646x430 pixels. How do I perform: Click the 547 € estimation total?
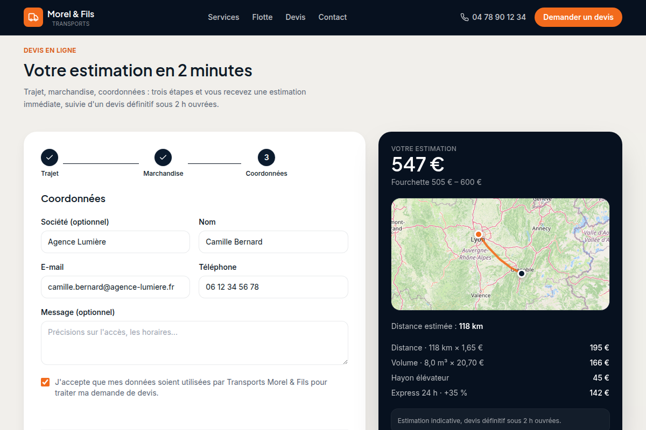[418, 164]
